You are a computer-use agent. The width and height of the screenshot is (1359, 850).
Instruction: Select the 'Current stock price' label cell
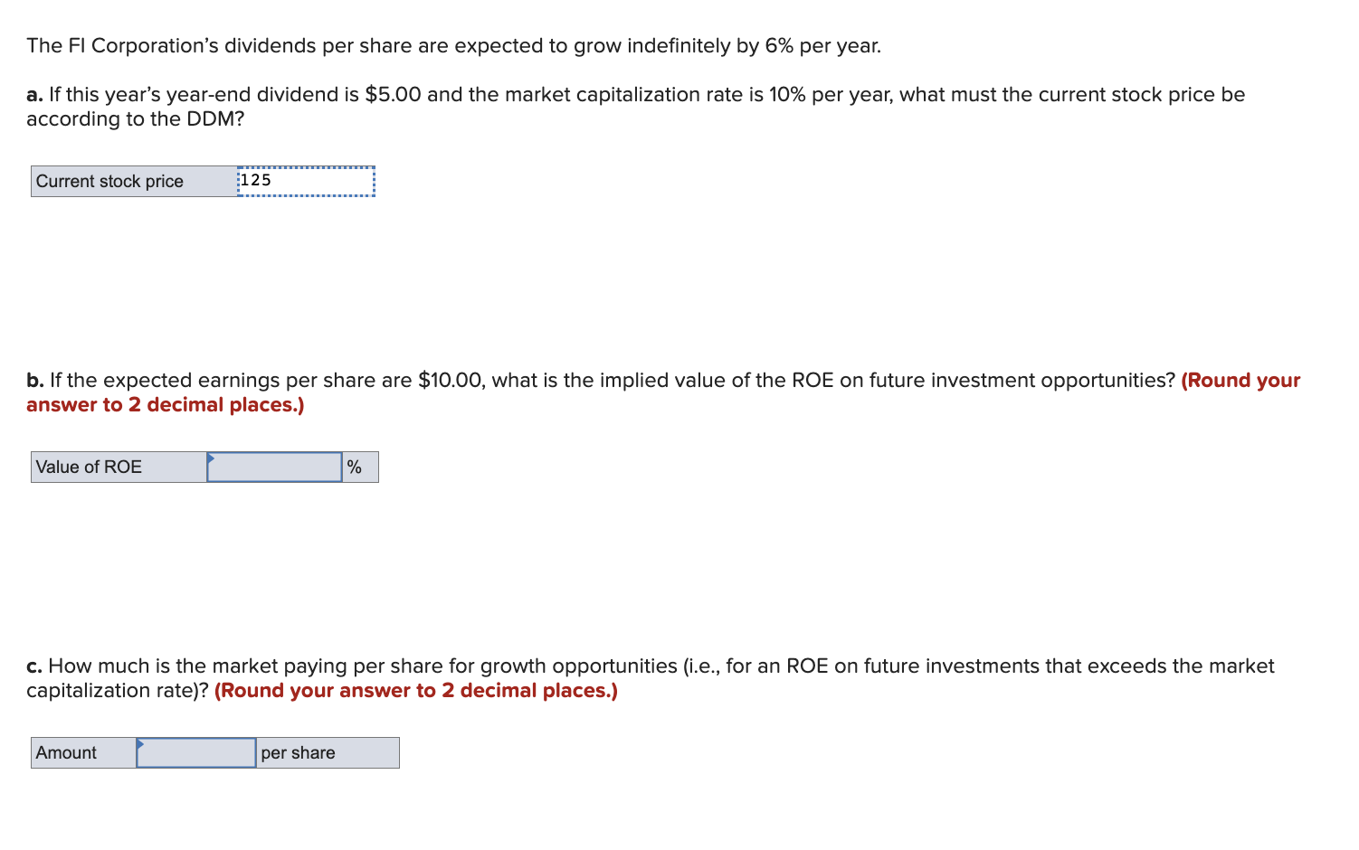pos(134,181)
